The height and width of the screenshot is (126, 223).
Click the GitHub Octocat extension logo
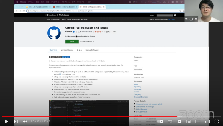54,33
